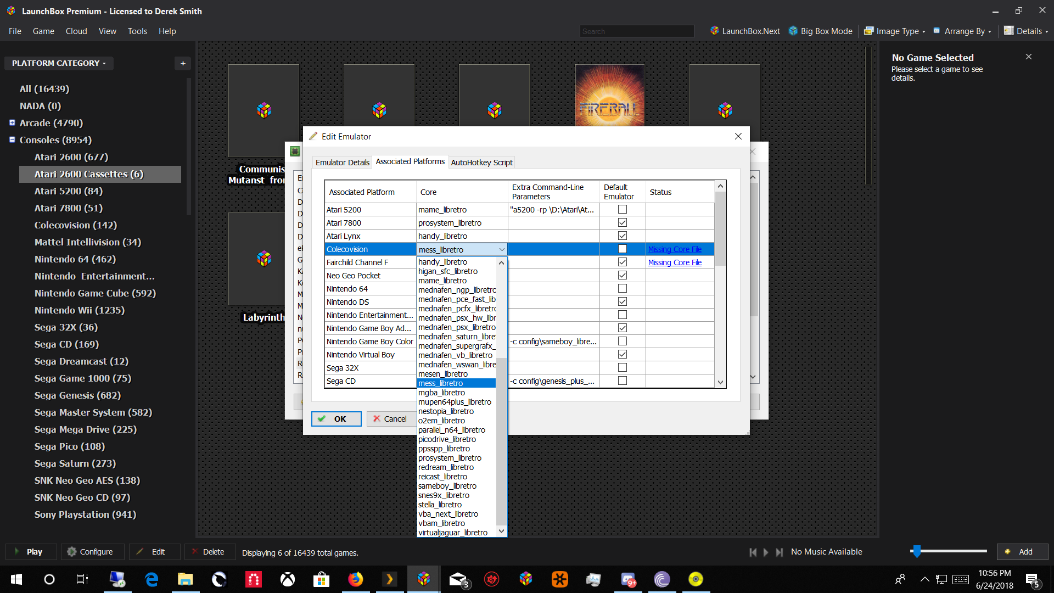
Task: Open the Xbox app from the taskbar
Action: coord(287,579)
